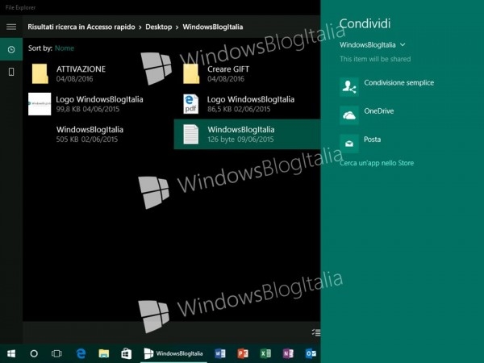The width and height of the screenshot is (484, 363).
Task: Click Cerca un'app nello Store link
Action: tap(377, 163)
